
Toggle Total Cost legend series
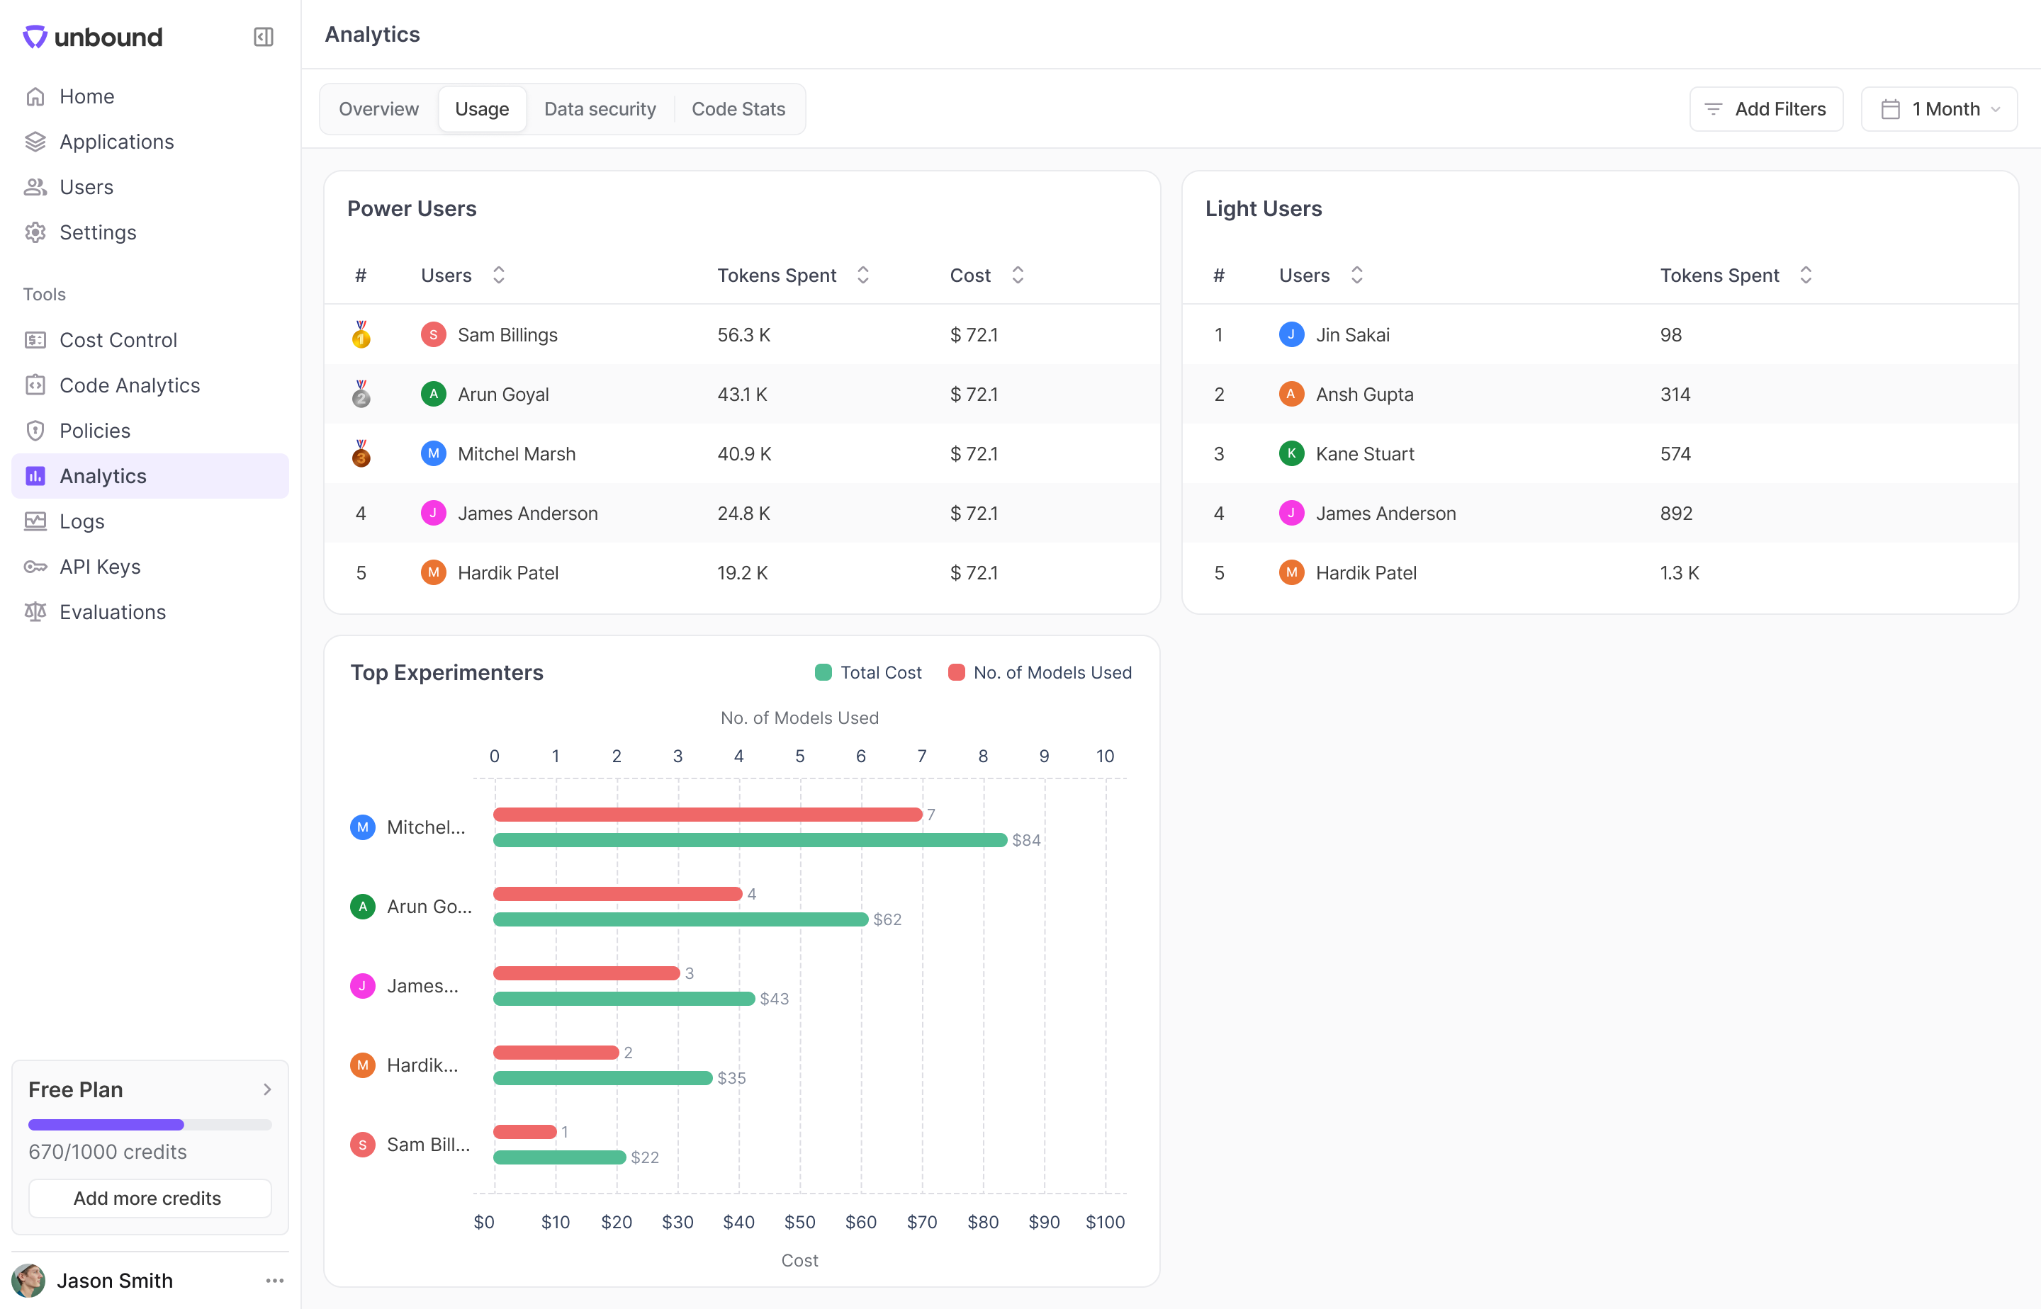[x=868, y=672]
